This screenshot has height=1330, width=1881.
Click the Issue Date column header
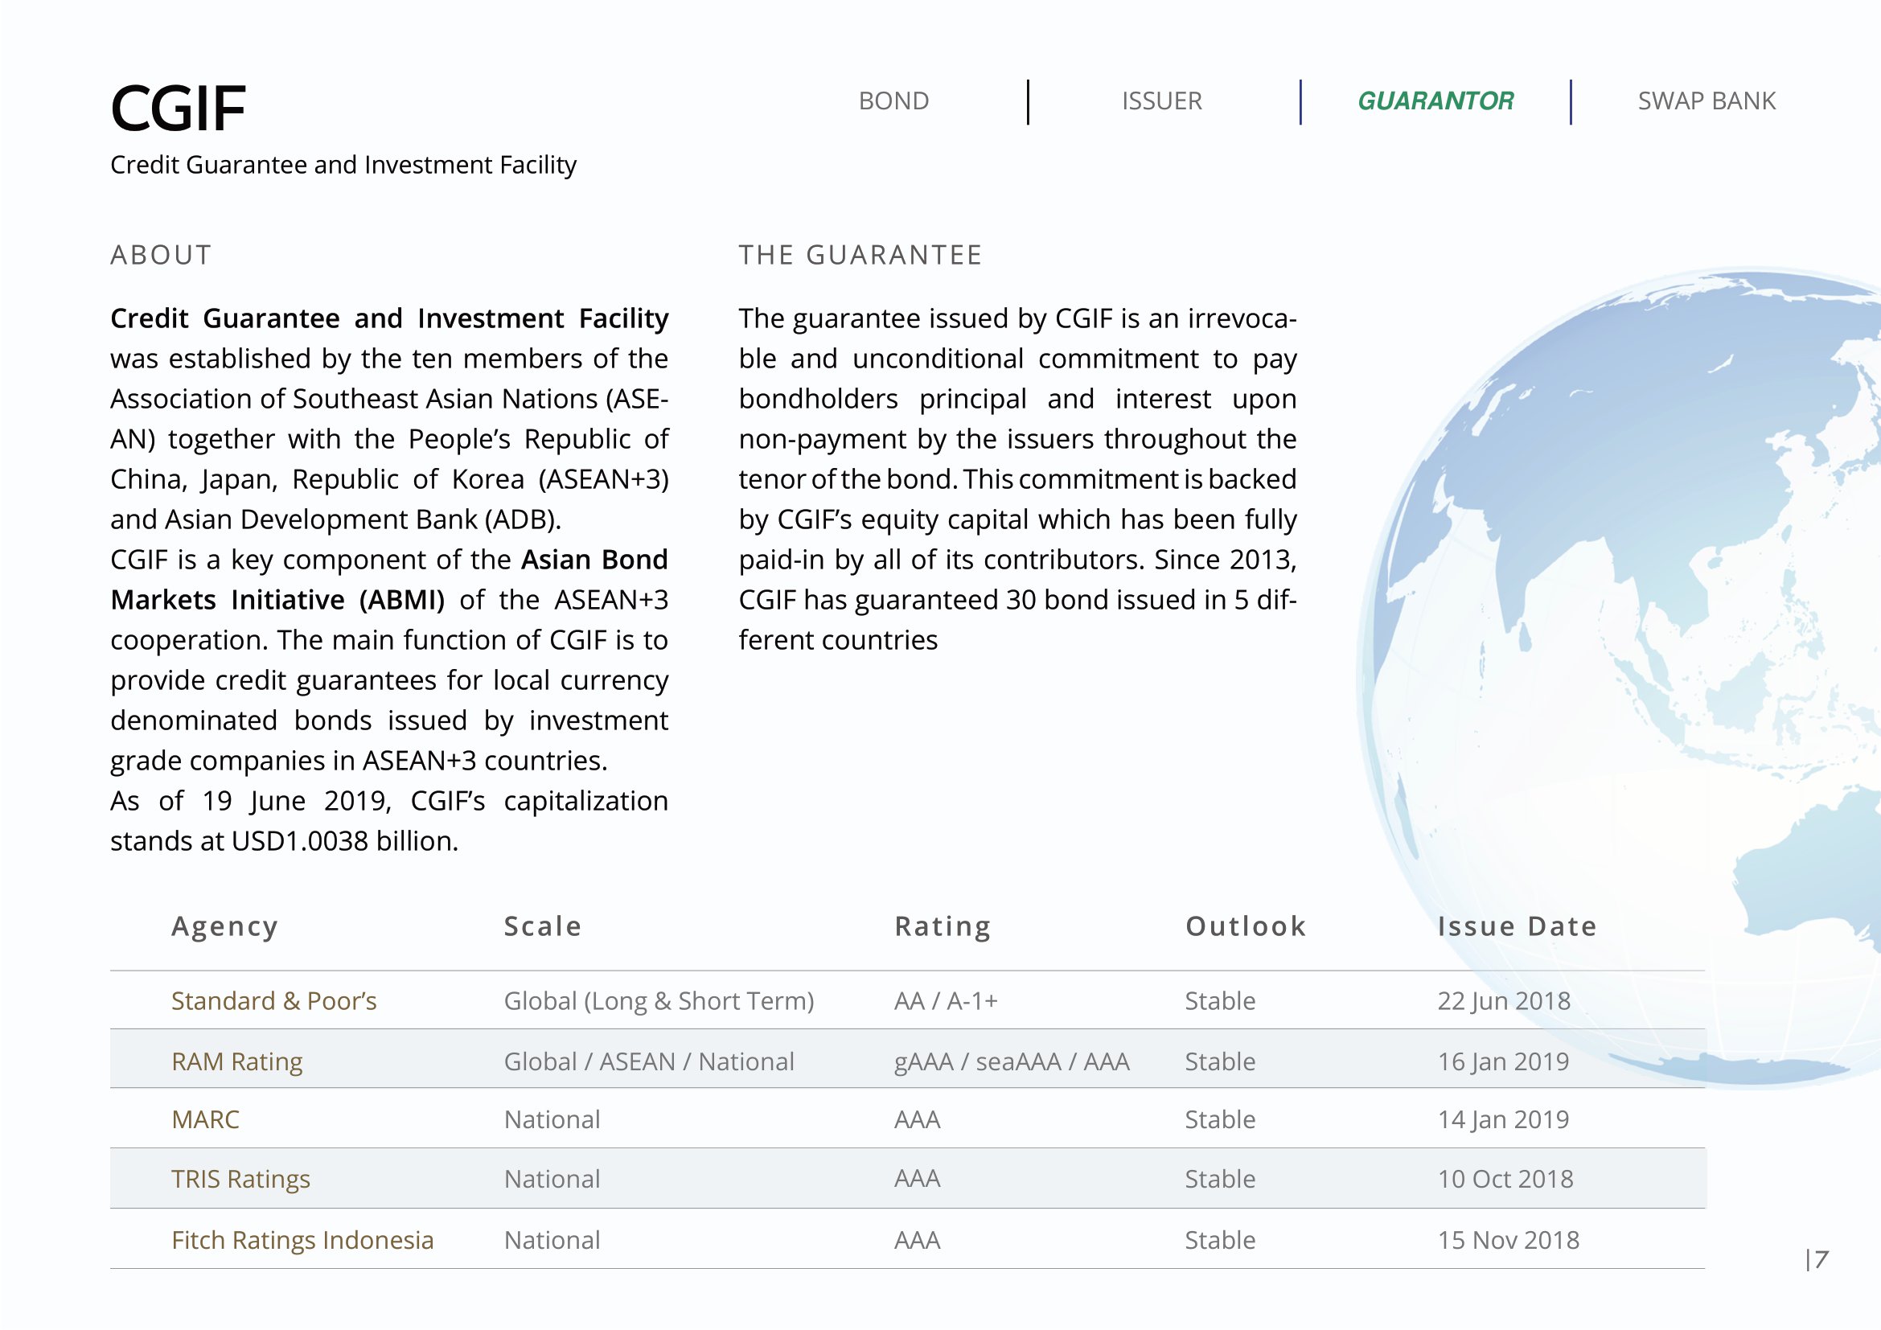[1517, 926]
